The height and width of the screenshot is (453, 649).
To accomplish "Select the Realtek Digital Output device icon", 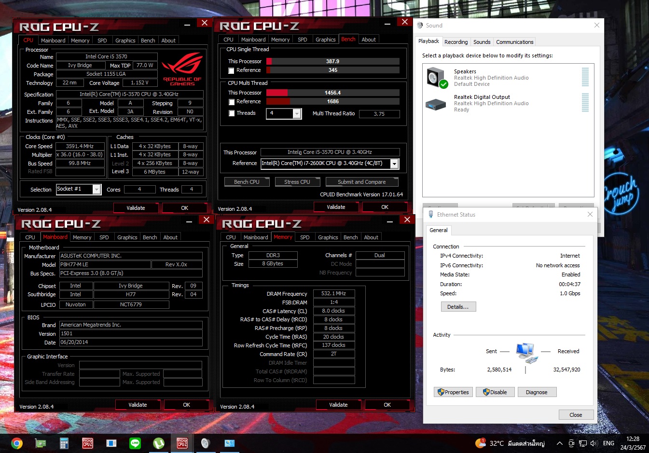I will [435, 104].
